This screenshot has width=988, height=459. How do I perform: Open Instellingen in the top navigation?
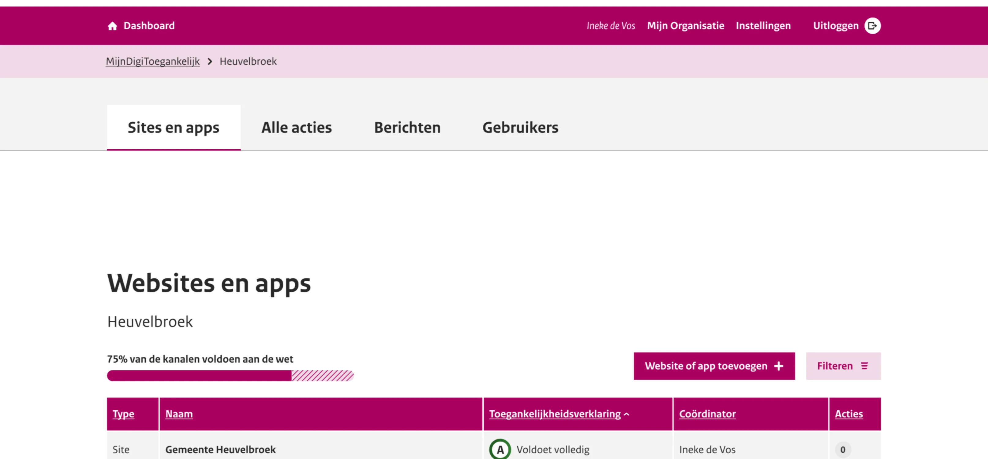coord(763,26)
